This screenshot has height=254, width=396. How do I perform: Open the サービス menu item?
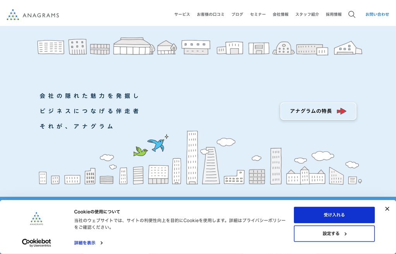[x=182, y=14]
